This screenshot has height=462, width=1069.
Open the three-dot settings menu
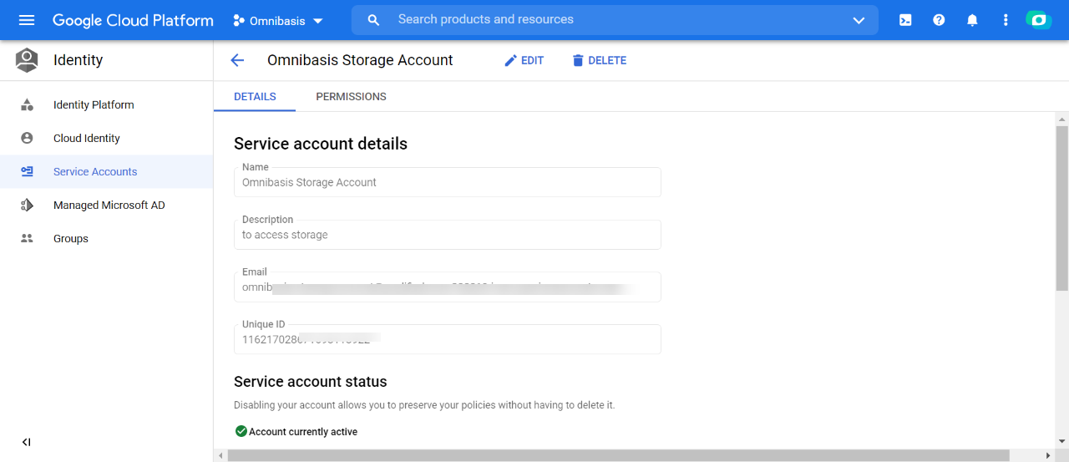(x=1006, y=20)
